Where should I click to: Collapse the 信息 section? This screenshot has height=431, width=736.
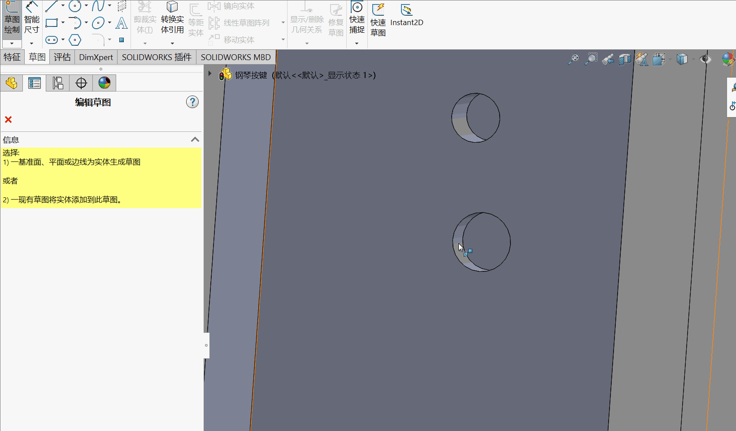coord(195,139)
